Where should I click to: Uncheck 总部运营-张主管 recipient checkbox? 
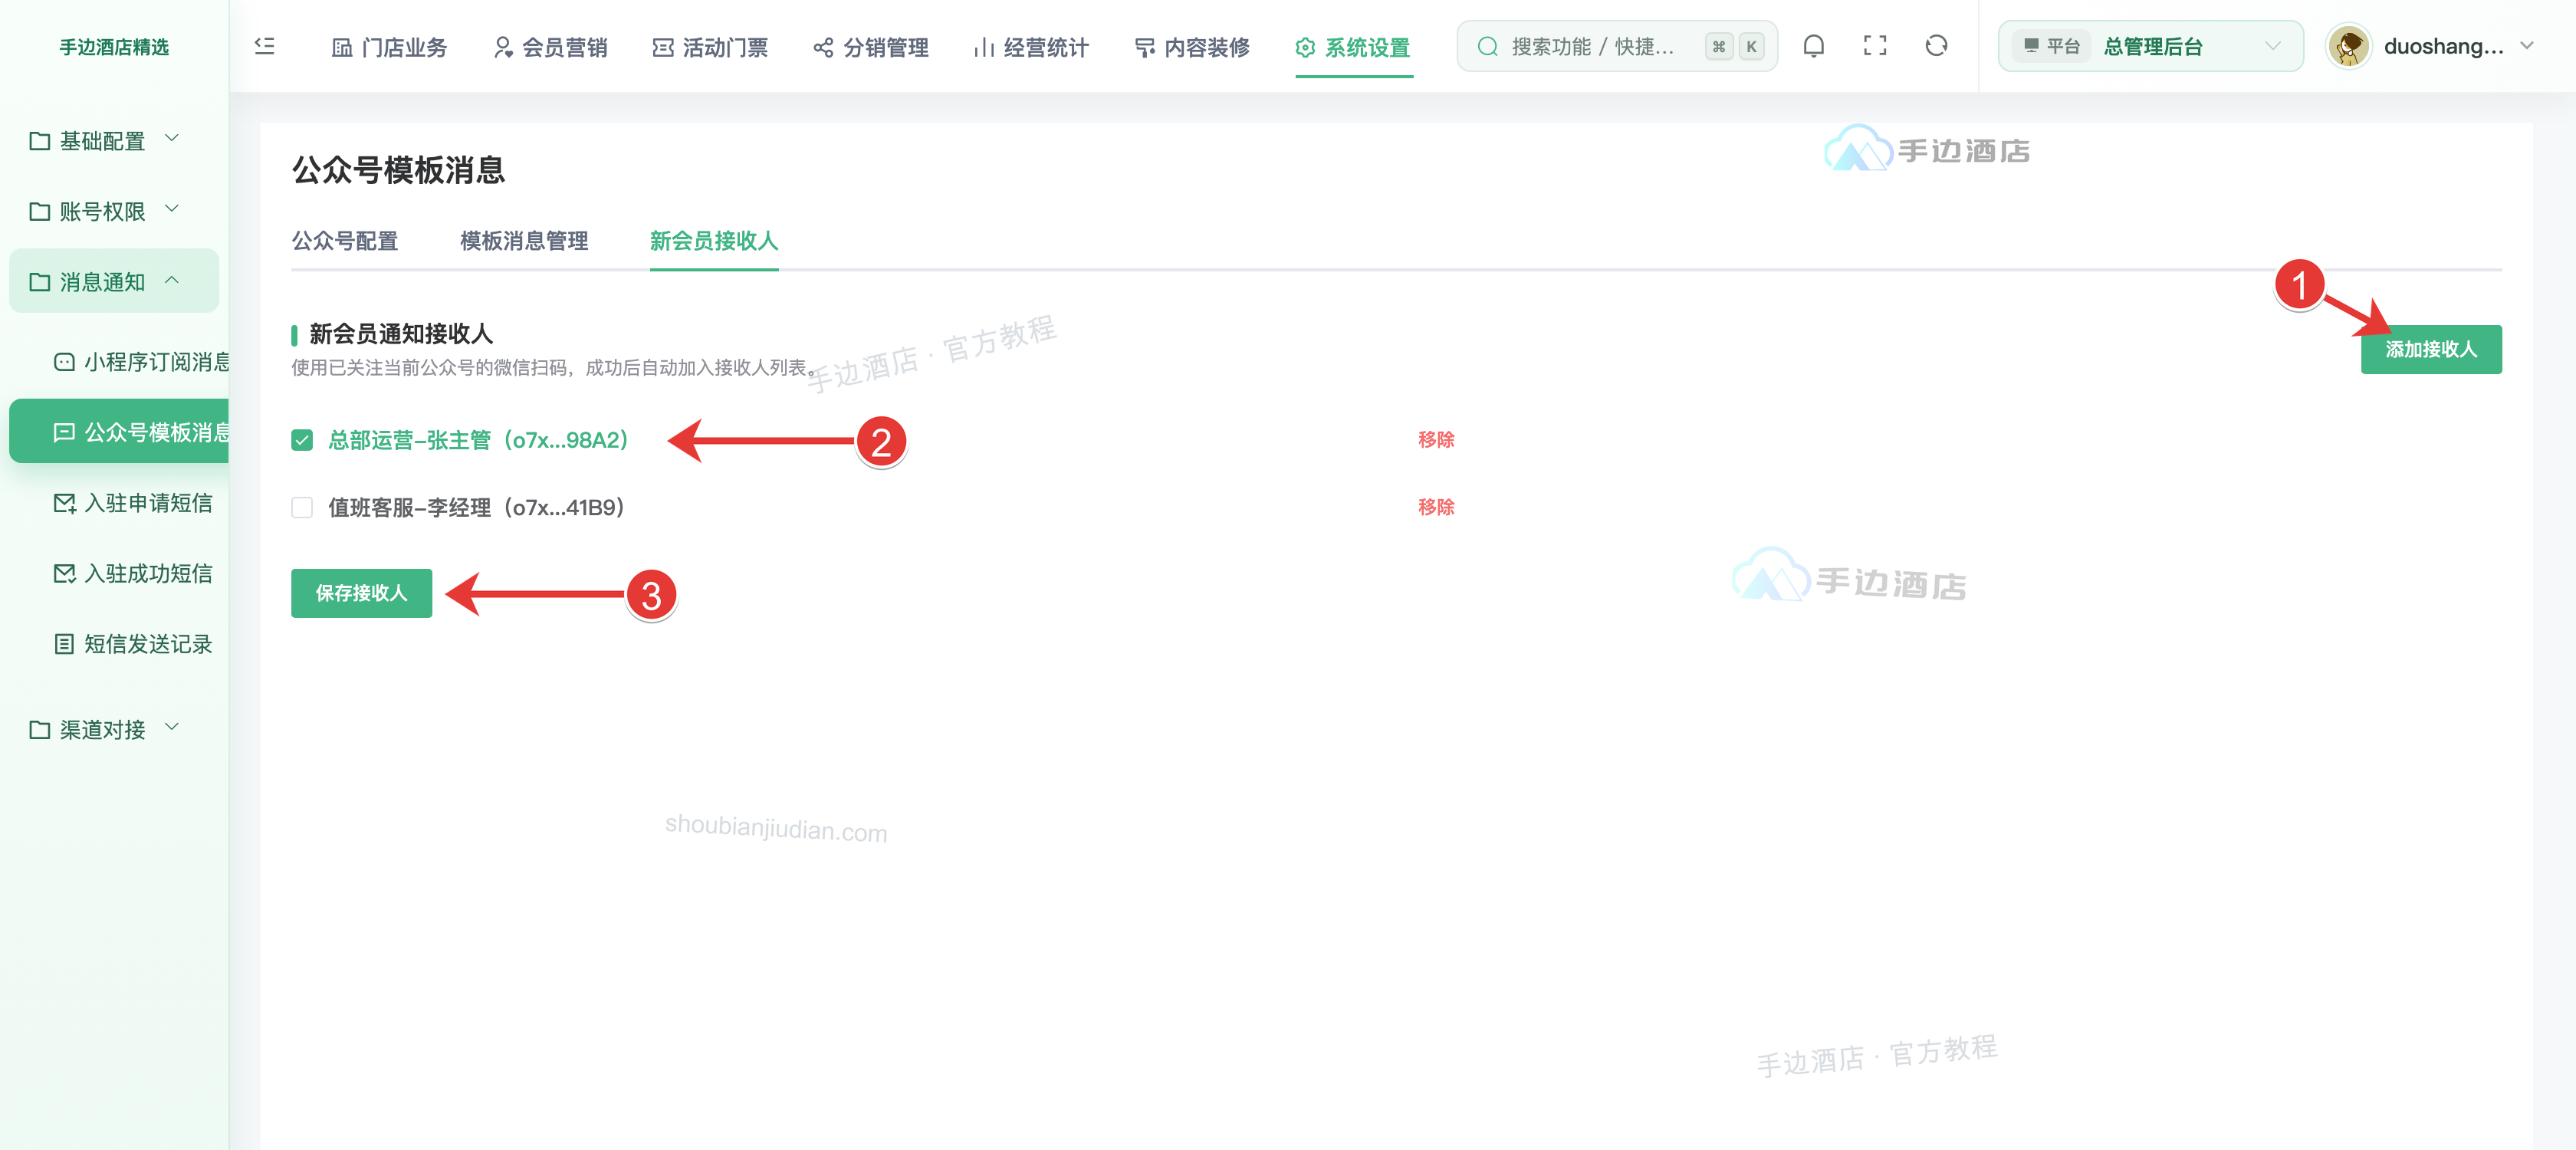(x=302, y=440)
